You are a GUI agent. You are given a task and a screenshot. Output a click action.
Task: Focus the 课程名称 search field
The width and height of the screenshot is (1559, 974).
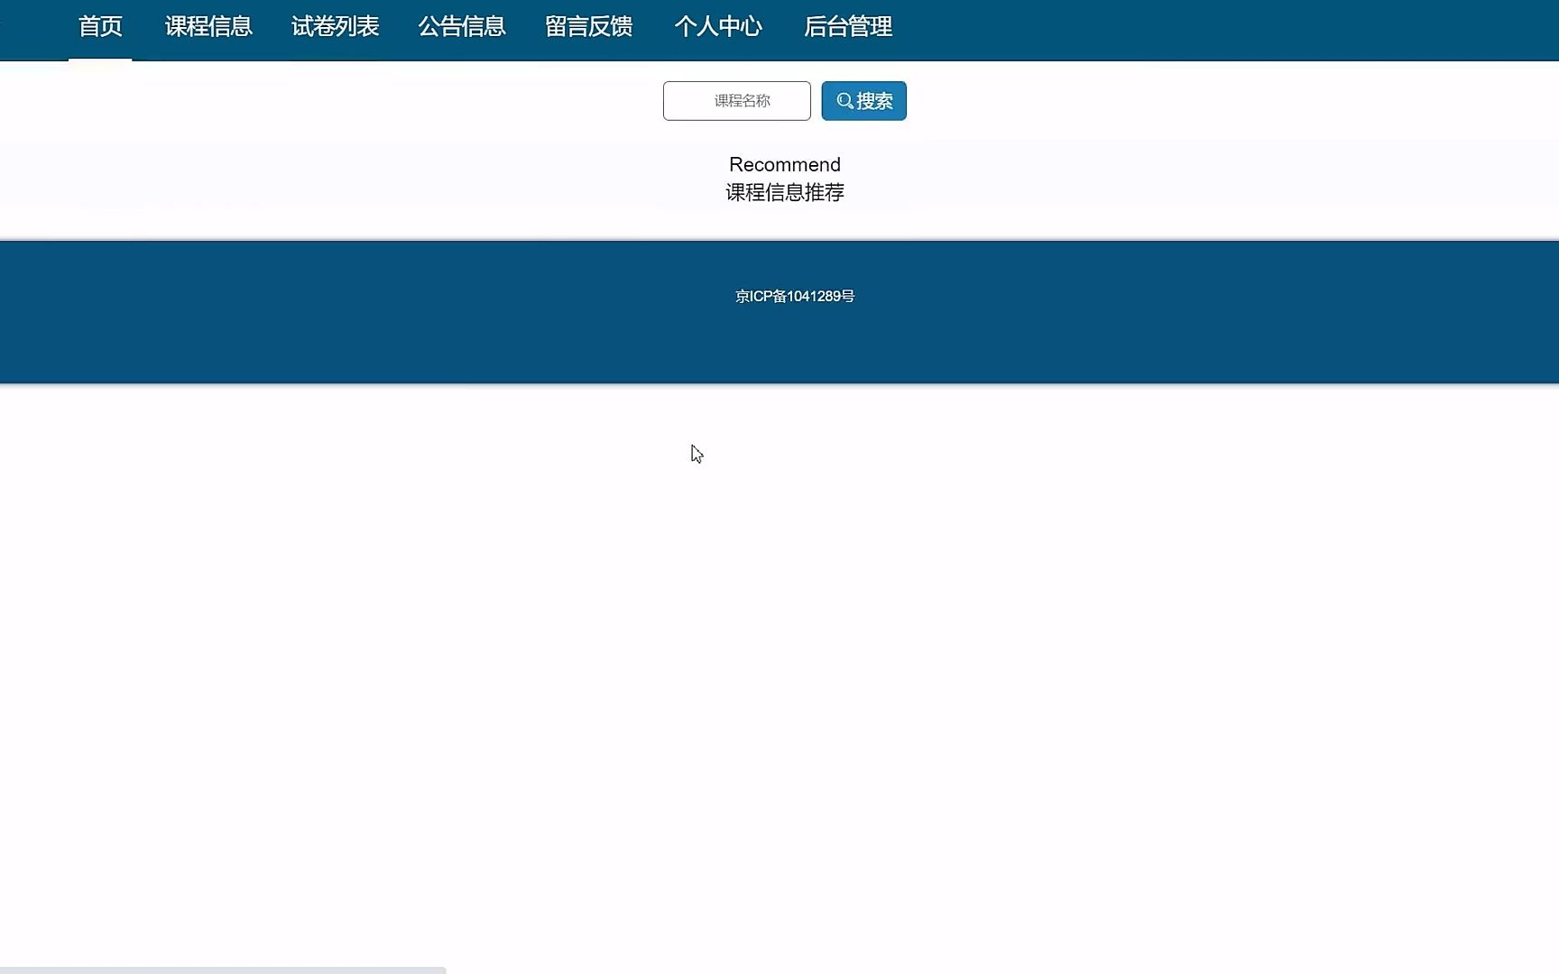point(737,101)
